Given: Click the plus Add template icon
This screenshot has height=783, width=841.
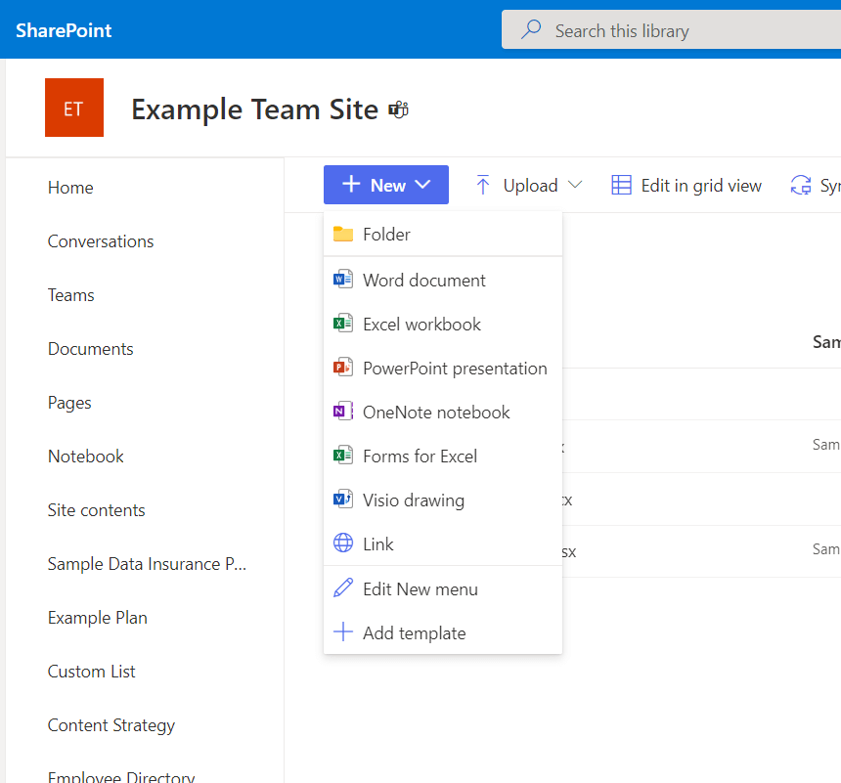Looking at the screenshot, I should pyautogui.click(x=343, y=631).
